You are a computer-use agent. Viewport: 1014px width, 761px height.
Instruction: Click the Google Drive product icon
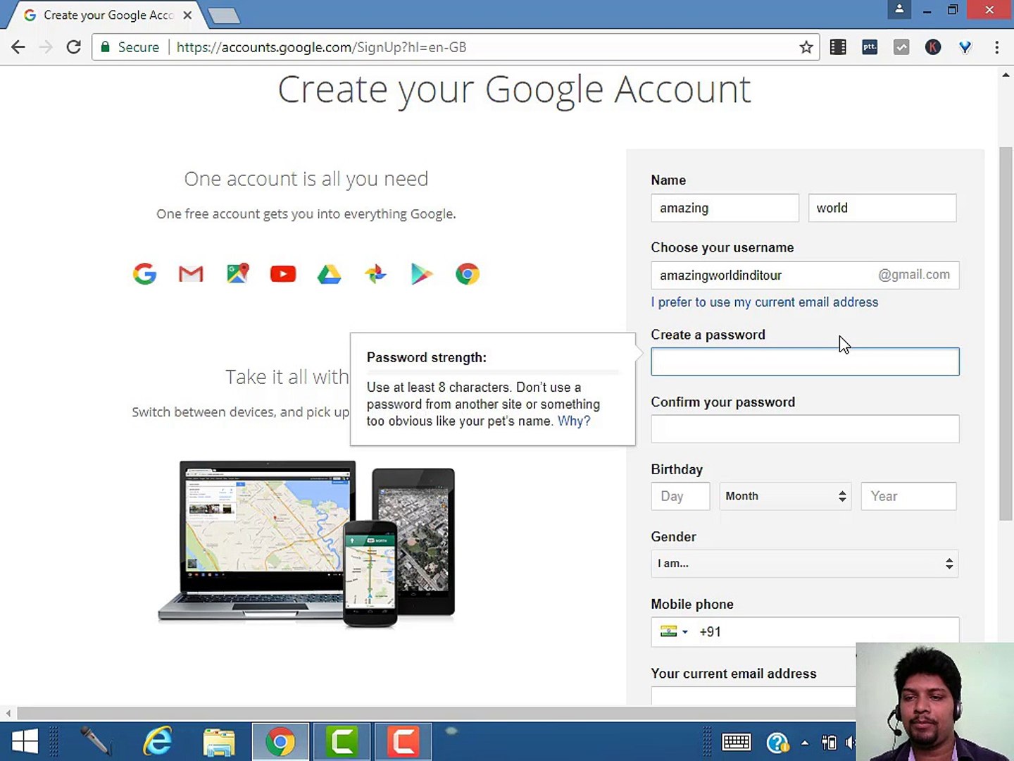329,274
